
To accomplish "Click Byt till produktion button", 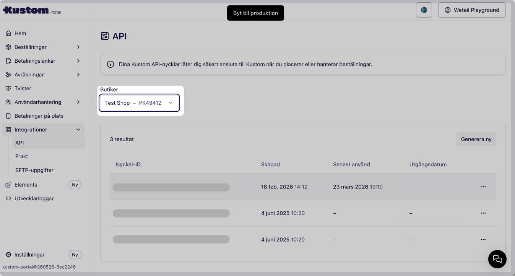I will point(255,13).
